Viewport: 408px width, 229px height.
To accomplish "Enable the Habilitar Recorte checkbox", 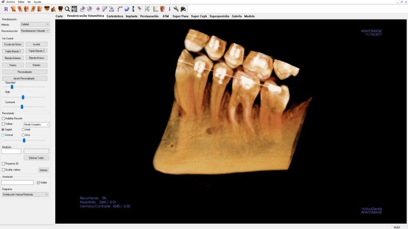I will [x=4, y=118].
